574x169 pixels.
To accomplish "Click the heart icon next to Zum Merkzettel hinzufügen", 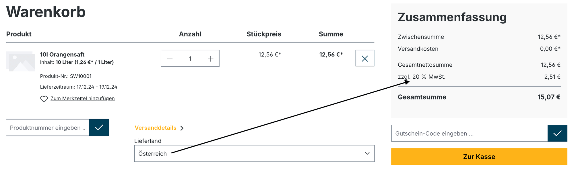I will click(x=44, y=99).
